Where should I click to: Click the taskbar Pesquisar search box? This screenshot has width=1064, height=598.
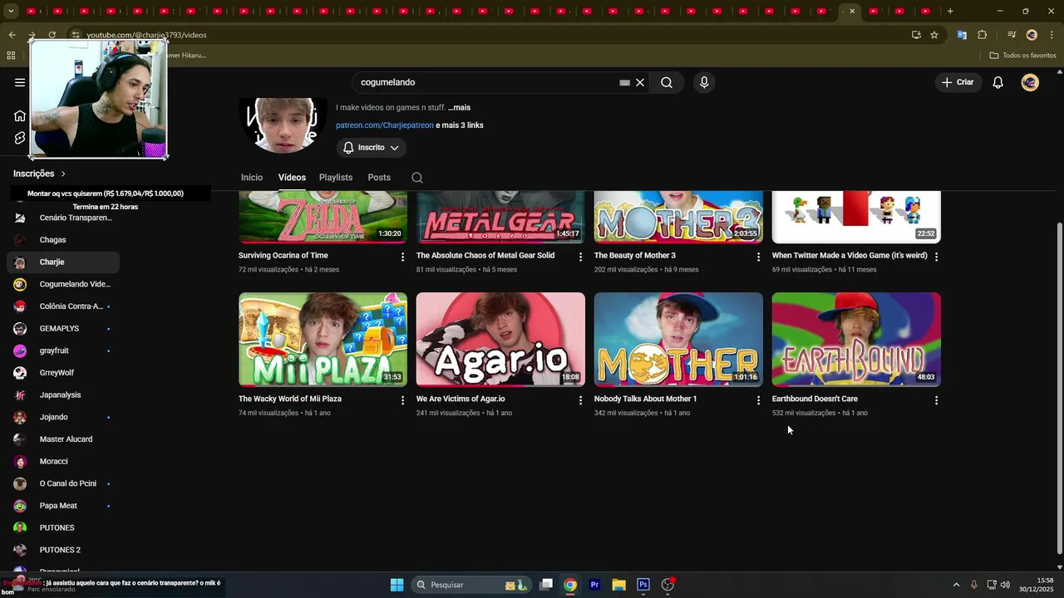[472, 585]
